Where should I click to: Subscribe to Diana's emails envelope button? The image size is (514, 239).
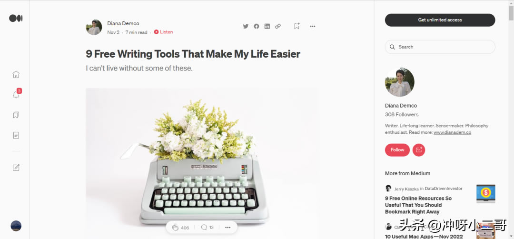(419, 150)
